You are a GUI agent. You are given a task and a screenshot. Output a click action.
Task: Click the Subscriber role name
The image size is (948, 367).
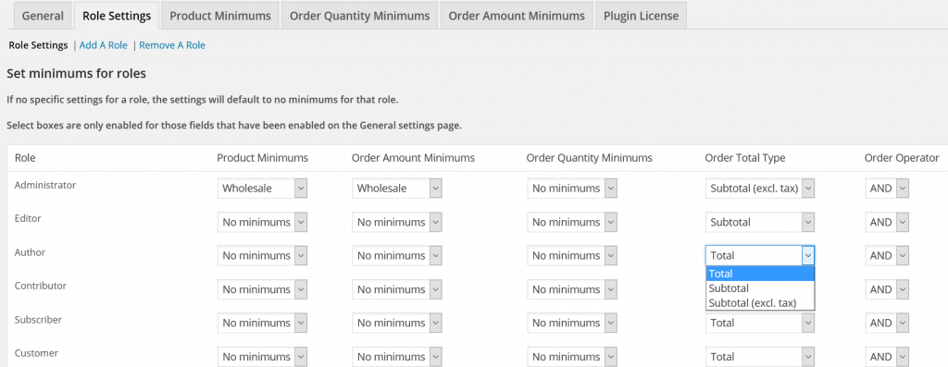(x=38, y=320)
